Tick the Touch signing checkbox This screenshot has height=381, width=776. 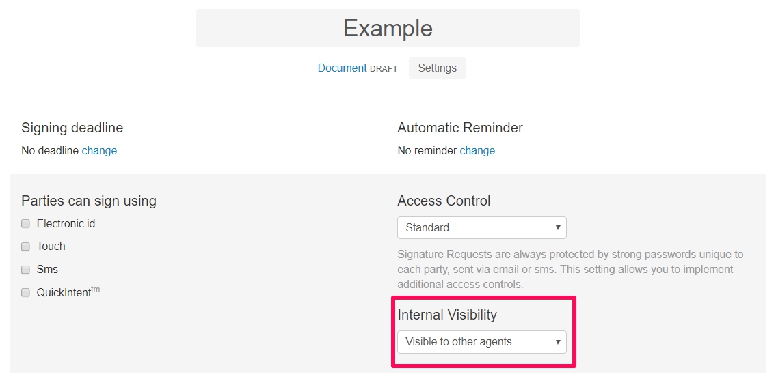[26, 246]
